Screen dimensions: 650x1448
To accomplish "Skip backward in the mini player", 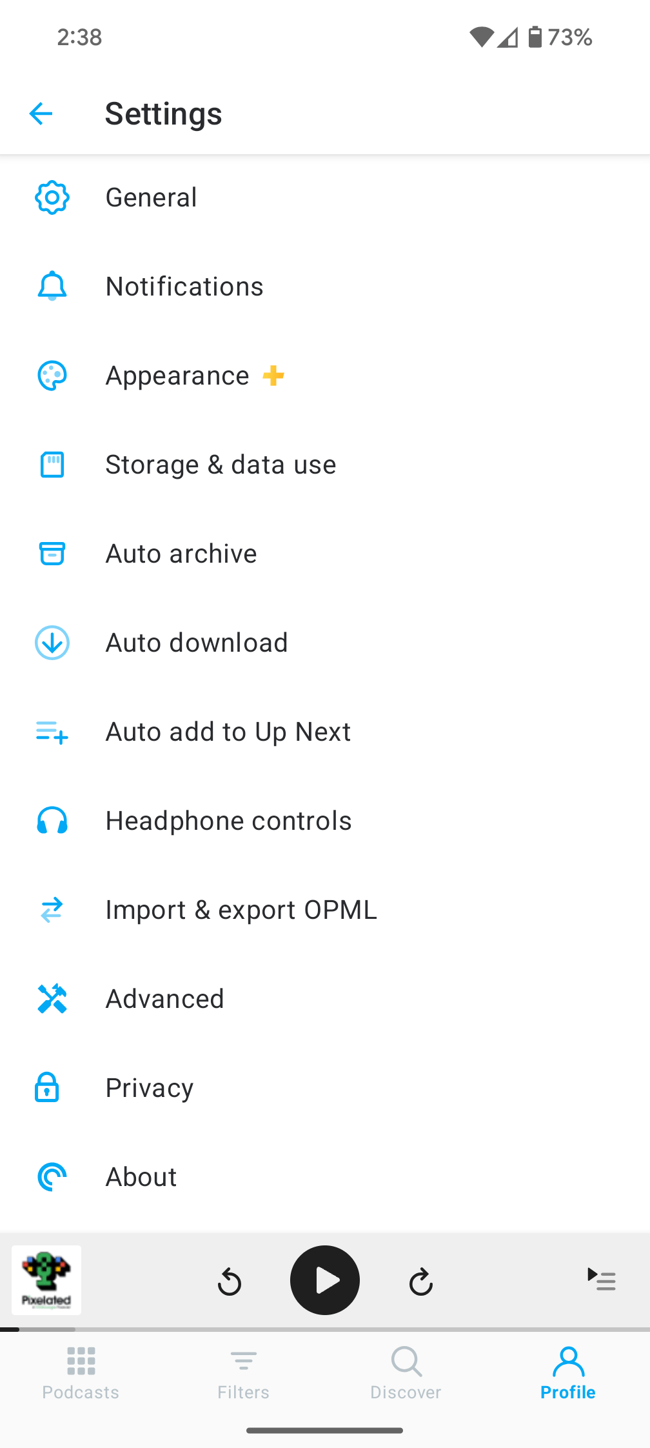I will (x=230, y=1282).
